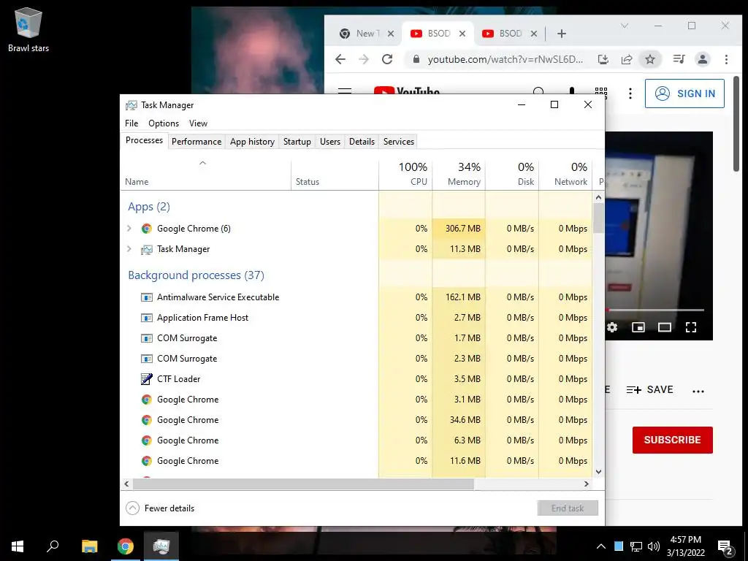This screenshot has height=561, width=748.
Task: Click the YouTube video progress bar
Action: click(654, 310)
